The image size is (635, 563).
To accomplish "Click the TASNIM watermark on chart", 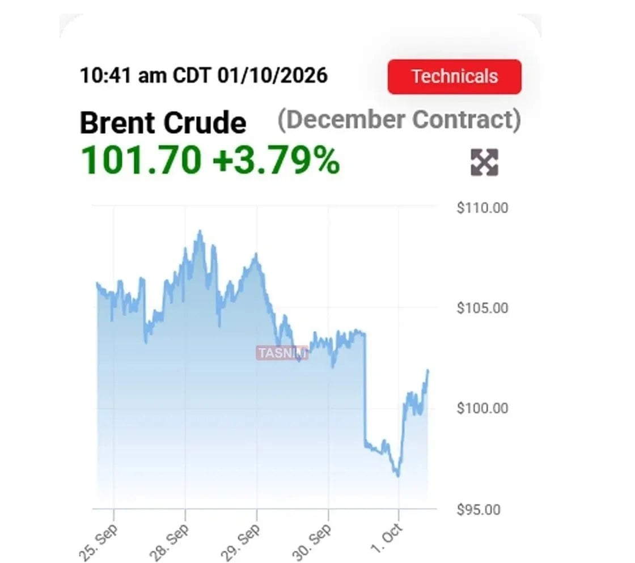I will point(282,353).
